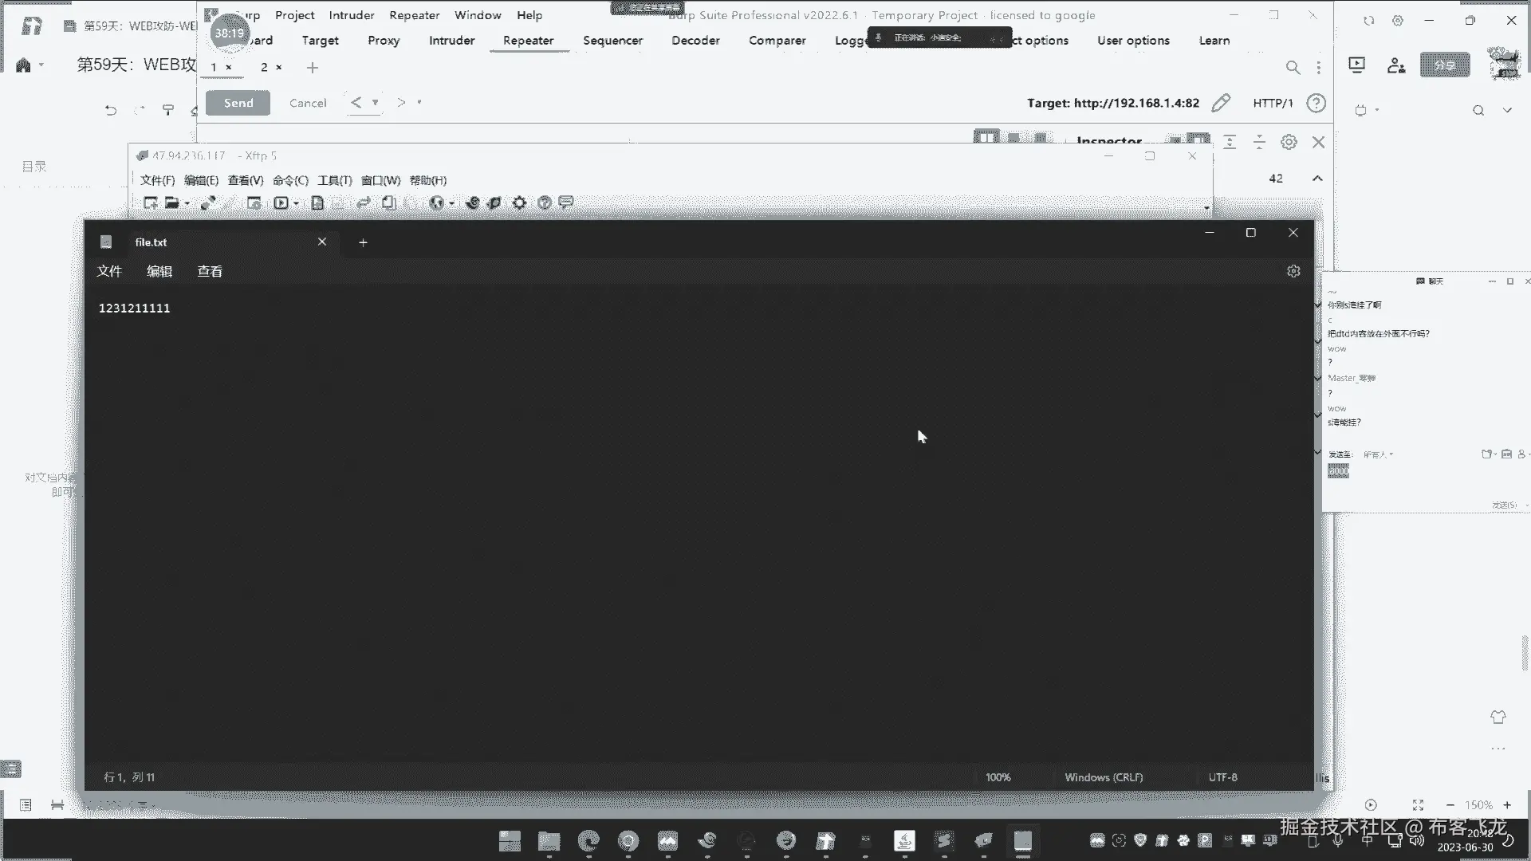Open request history dropdown next to back arrow
1531x861 pixels.
point(375,102)
